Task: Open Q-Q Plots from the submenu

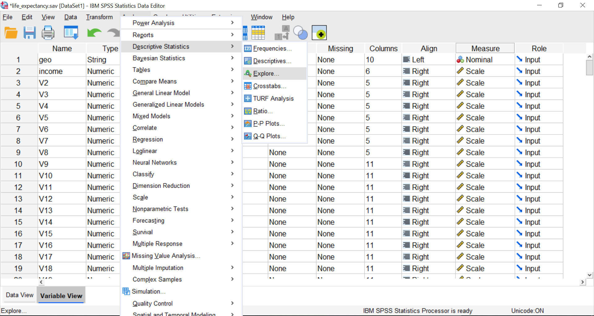Action: (274, 136)
